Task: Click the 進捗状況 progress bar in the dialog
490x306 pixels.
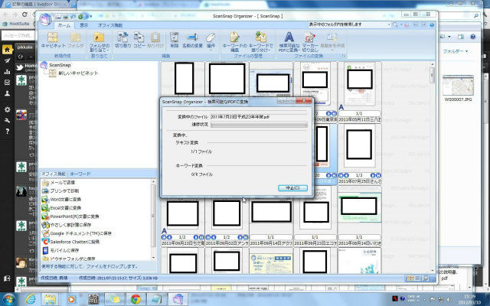Action: pos(259,125)
